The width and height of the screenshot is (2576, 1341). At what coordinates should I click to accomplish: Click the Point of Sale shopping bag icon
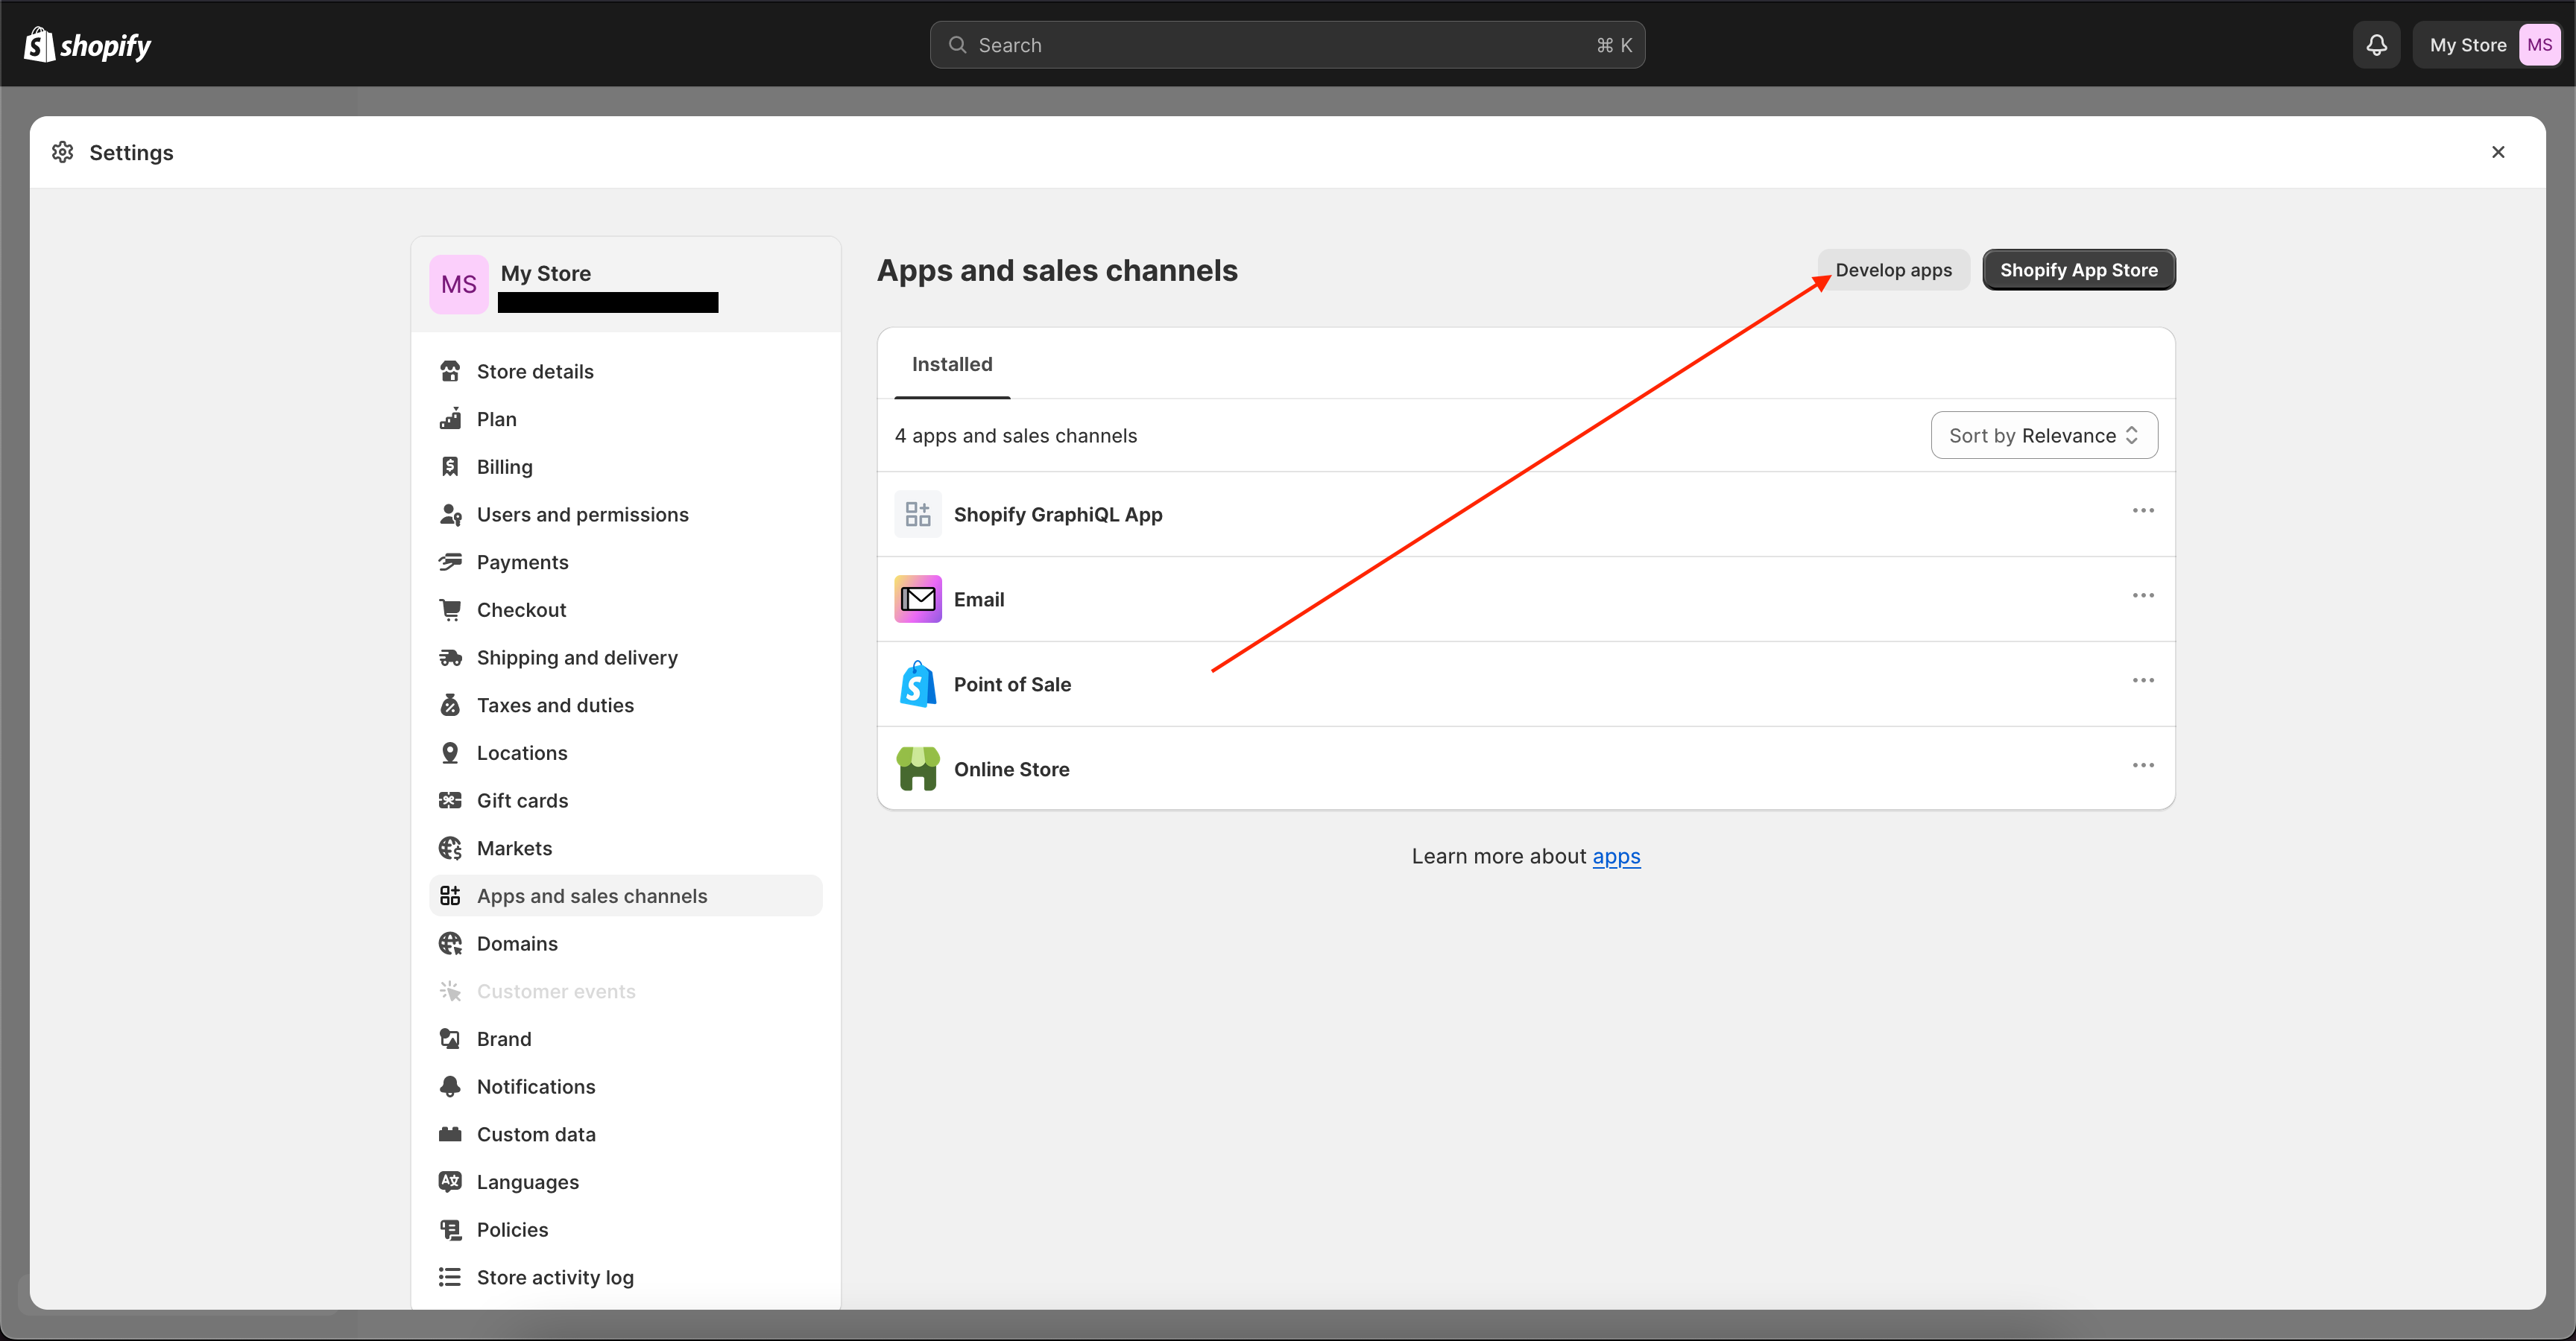click(917, 683)
